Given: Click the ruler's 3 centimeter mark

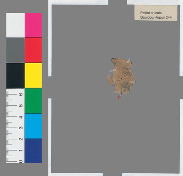Looking at the screenshot, I should [21, 128].
